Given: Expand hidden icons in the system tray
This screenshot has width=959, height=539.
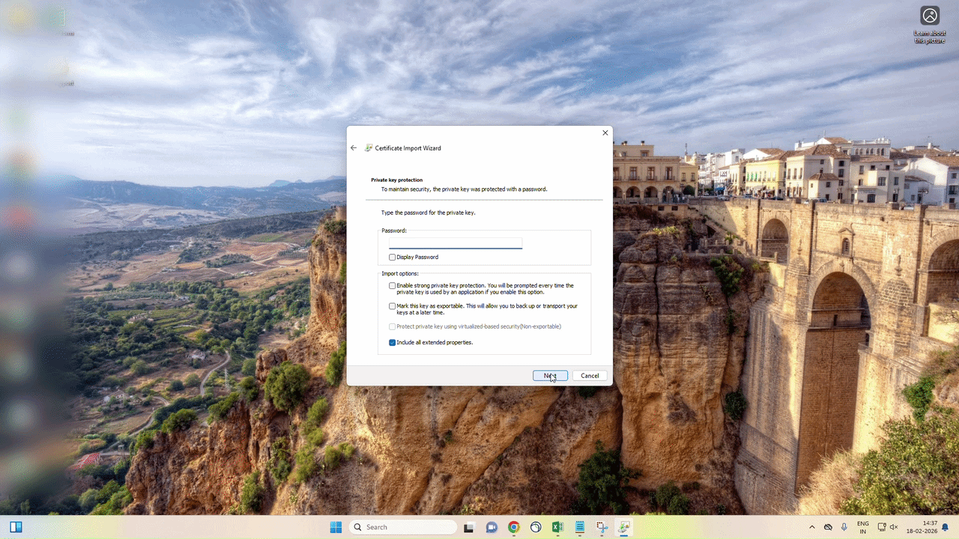Looking at the screenshot, I should (x=812, y=527).
